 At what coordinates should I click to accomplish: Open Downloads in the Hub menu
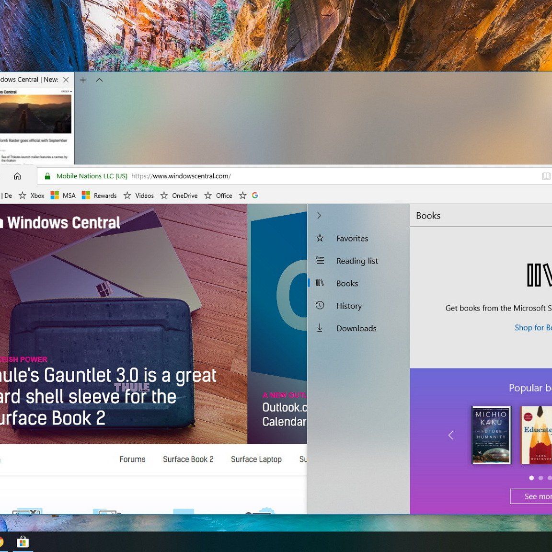click(x=358, y=328)
